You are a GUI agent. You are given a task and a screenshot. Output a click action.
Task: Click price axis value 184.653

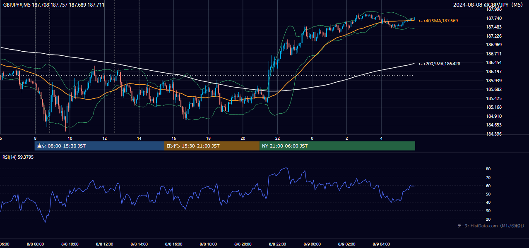click(494, 125)
